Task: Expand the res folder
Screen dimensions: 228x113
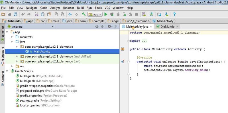Action: 12,66
